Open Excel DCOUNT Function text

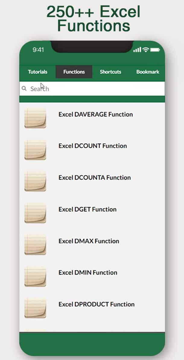(x=93, y=146)
